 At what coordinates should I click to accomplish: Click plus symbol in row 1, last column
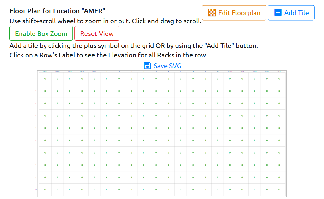pos(279,79)
